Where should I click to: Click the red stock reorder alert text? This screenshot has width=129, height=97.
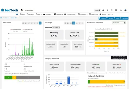coord(100,87)
